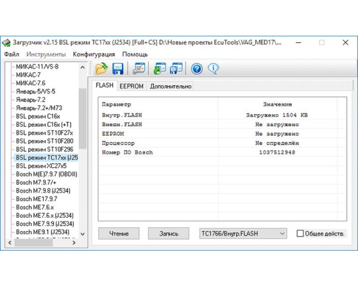Select Bosch ME17.9.7 in the list
358x287 pixels.
(36, 199)
